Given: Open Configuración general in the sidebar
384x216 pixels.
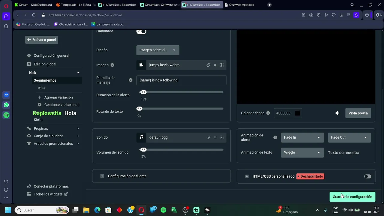Looking at the screenshot, I should 51,55.
